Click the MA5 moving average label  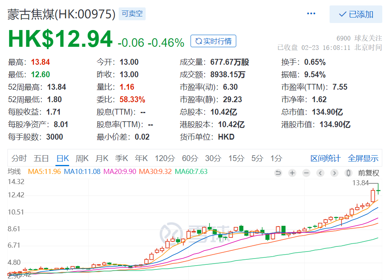click(x=45, y=172)
